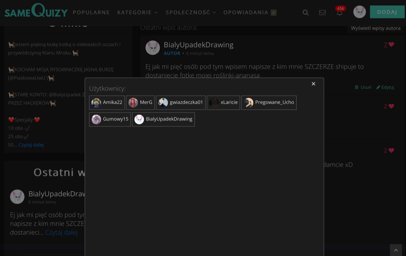Click the 7 likes heart counter
The height and width of the screenshot is (256, 406).
(x=389, y=45)
